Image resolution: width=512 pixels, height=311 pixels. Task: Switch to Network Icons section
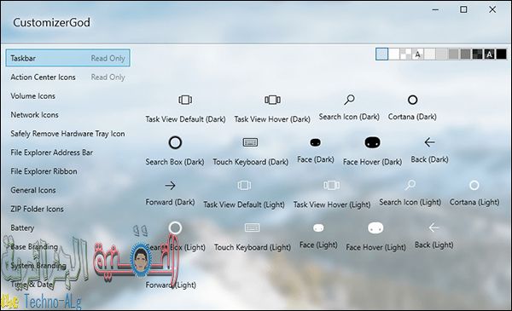coord(34,115)
